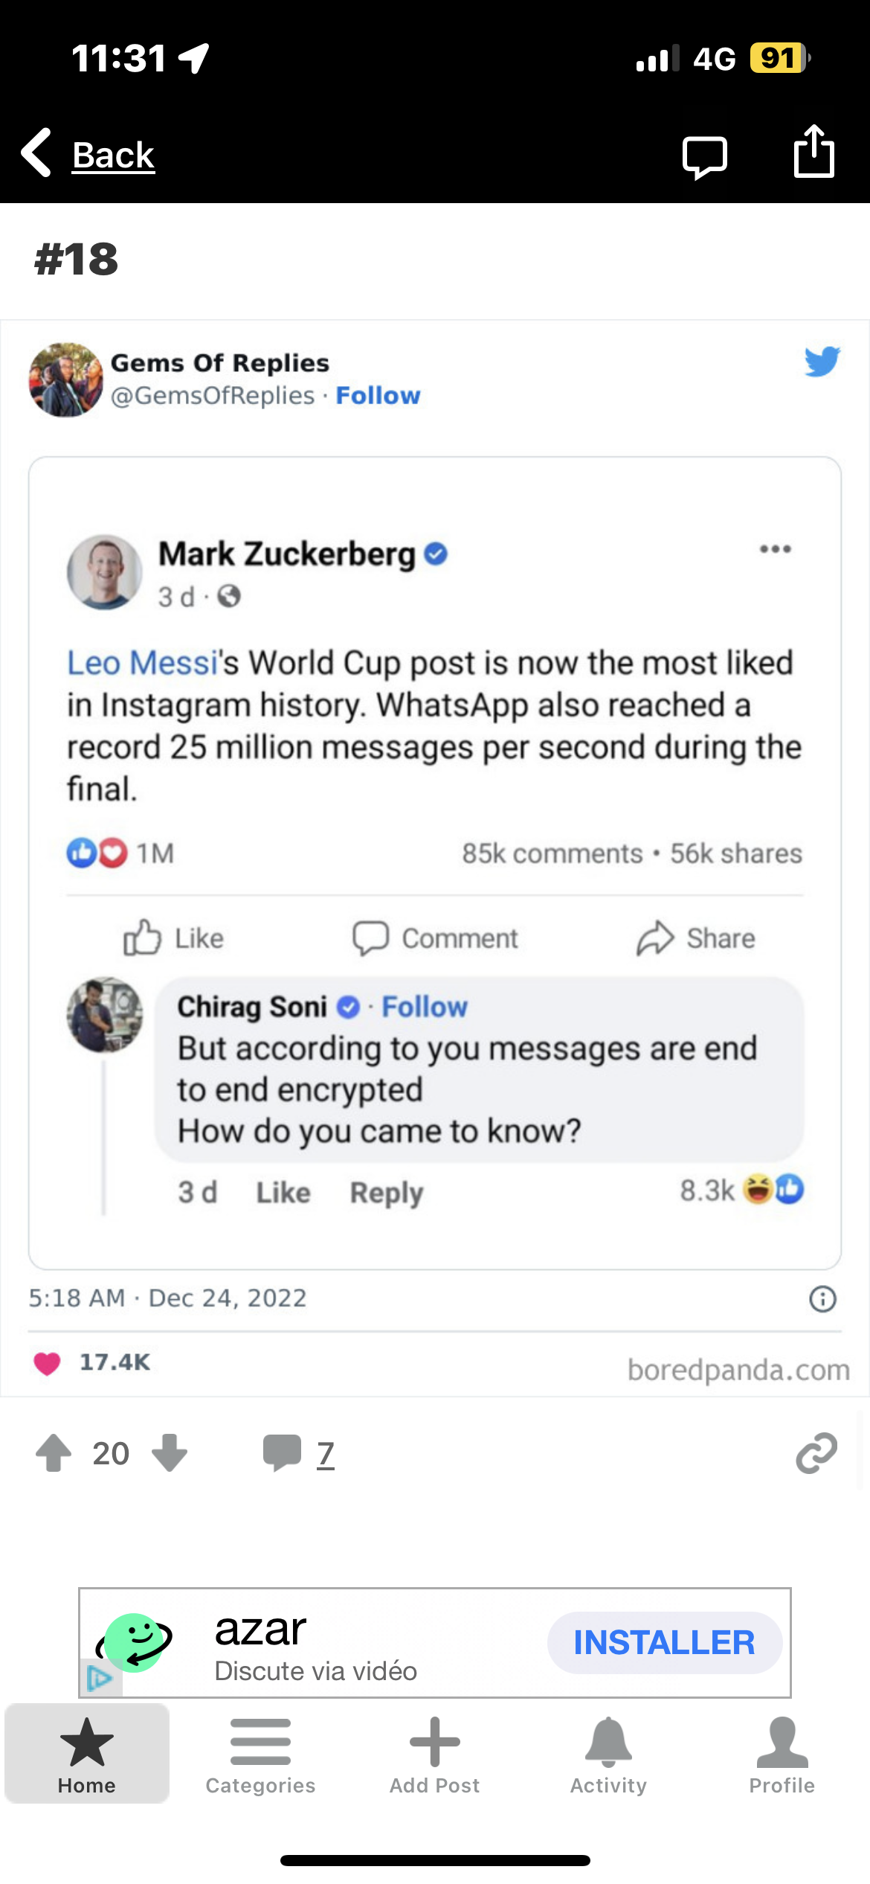The height and width of the screenshot is (1884, 870).
Task: Open the three-dot menu on Zuckerberg's post
Action: 775,549
